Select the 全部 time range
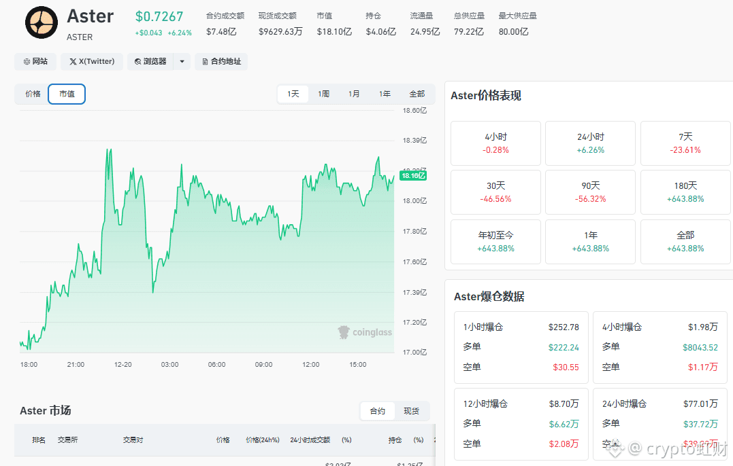The height and width of the screenshot is (466, 733). (x=417, y=94)
